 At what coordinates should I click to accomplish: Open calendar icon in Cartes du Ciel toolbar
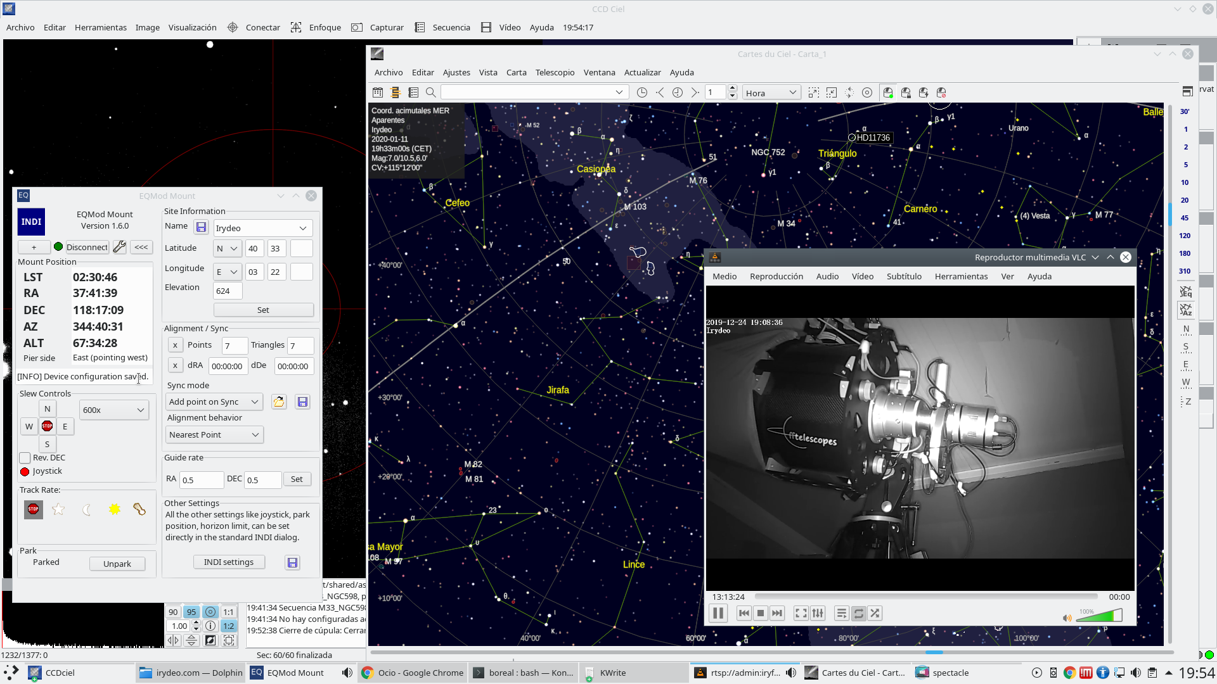(x=378, y=92)
